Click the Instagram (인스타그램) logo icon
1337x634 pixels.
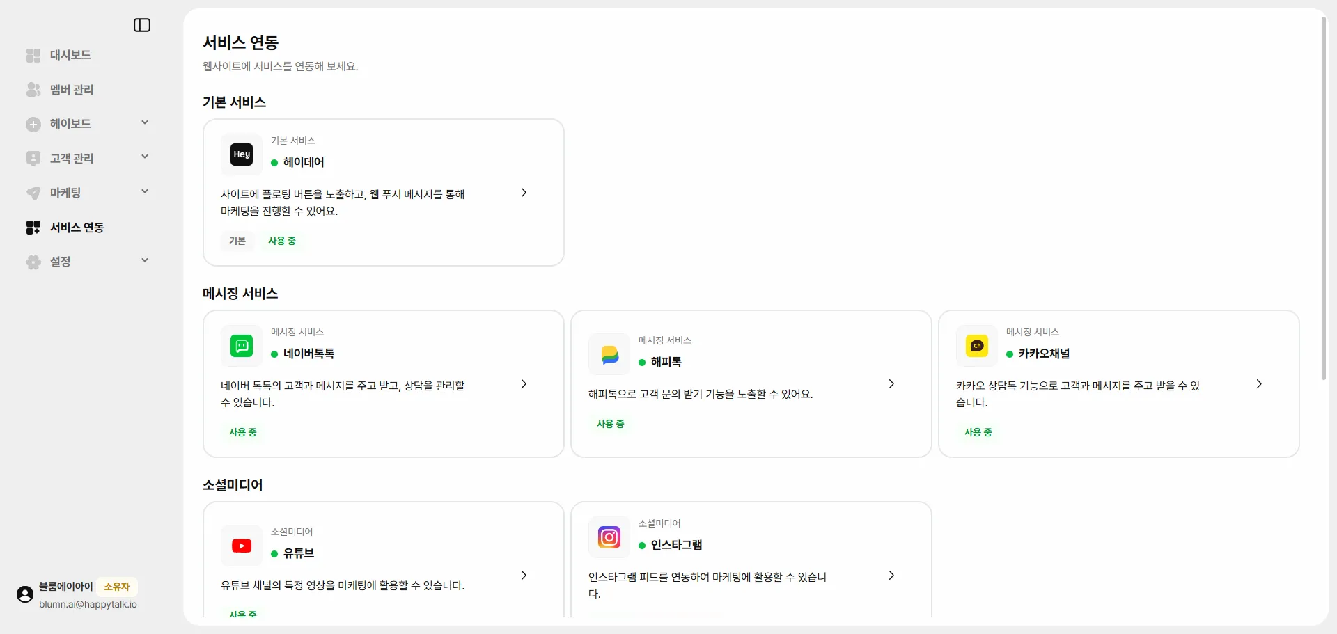click(x=609, y=537)
